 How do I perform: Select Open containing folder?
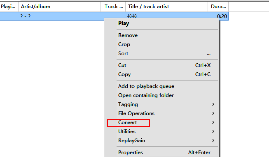(161, 95)
